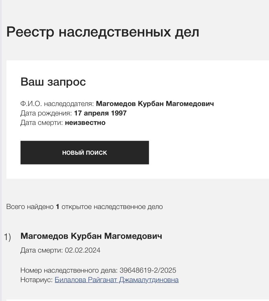
Task: Click the birth date 17 апреля 1997
Action: pos(100,113)
